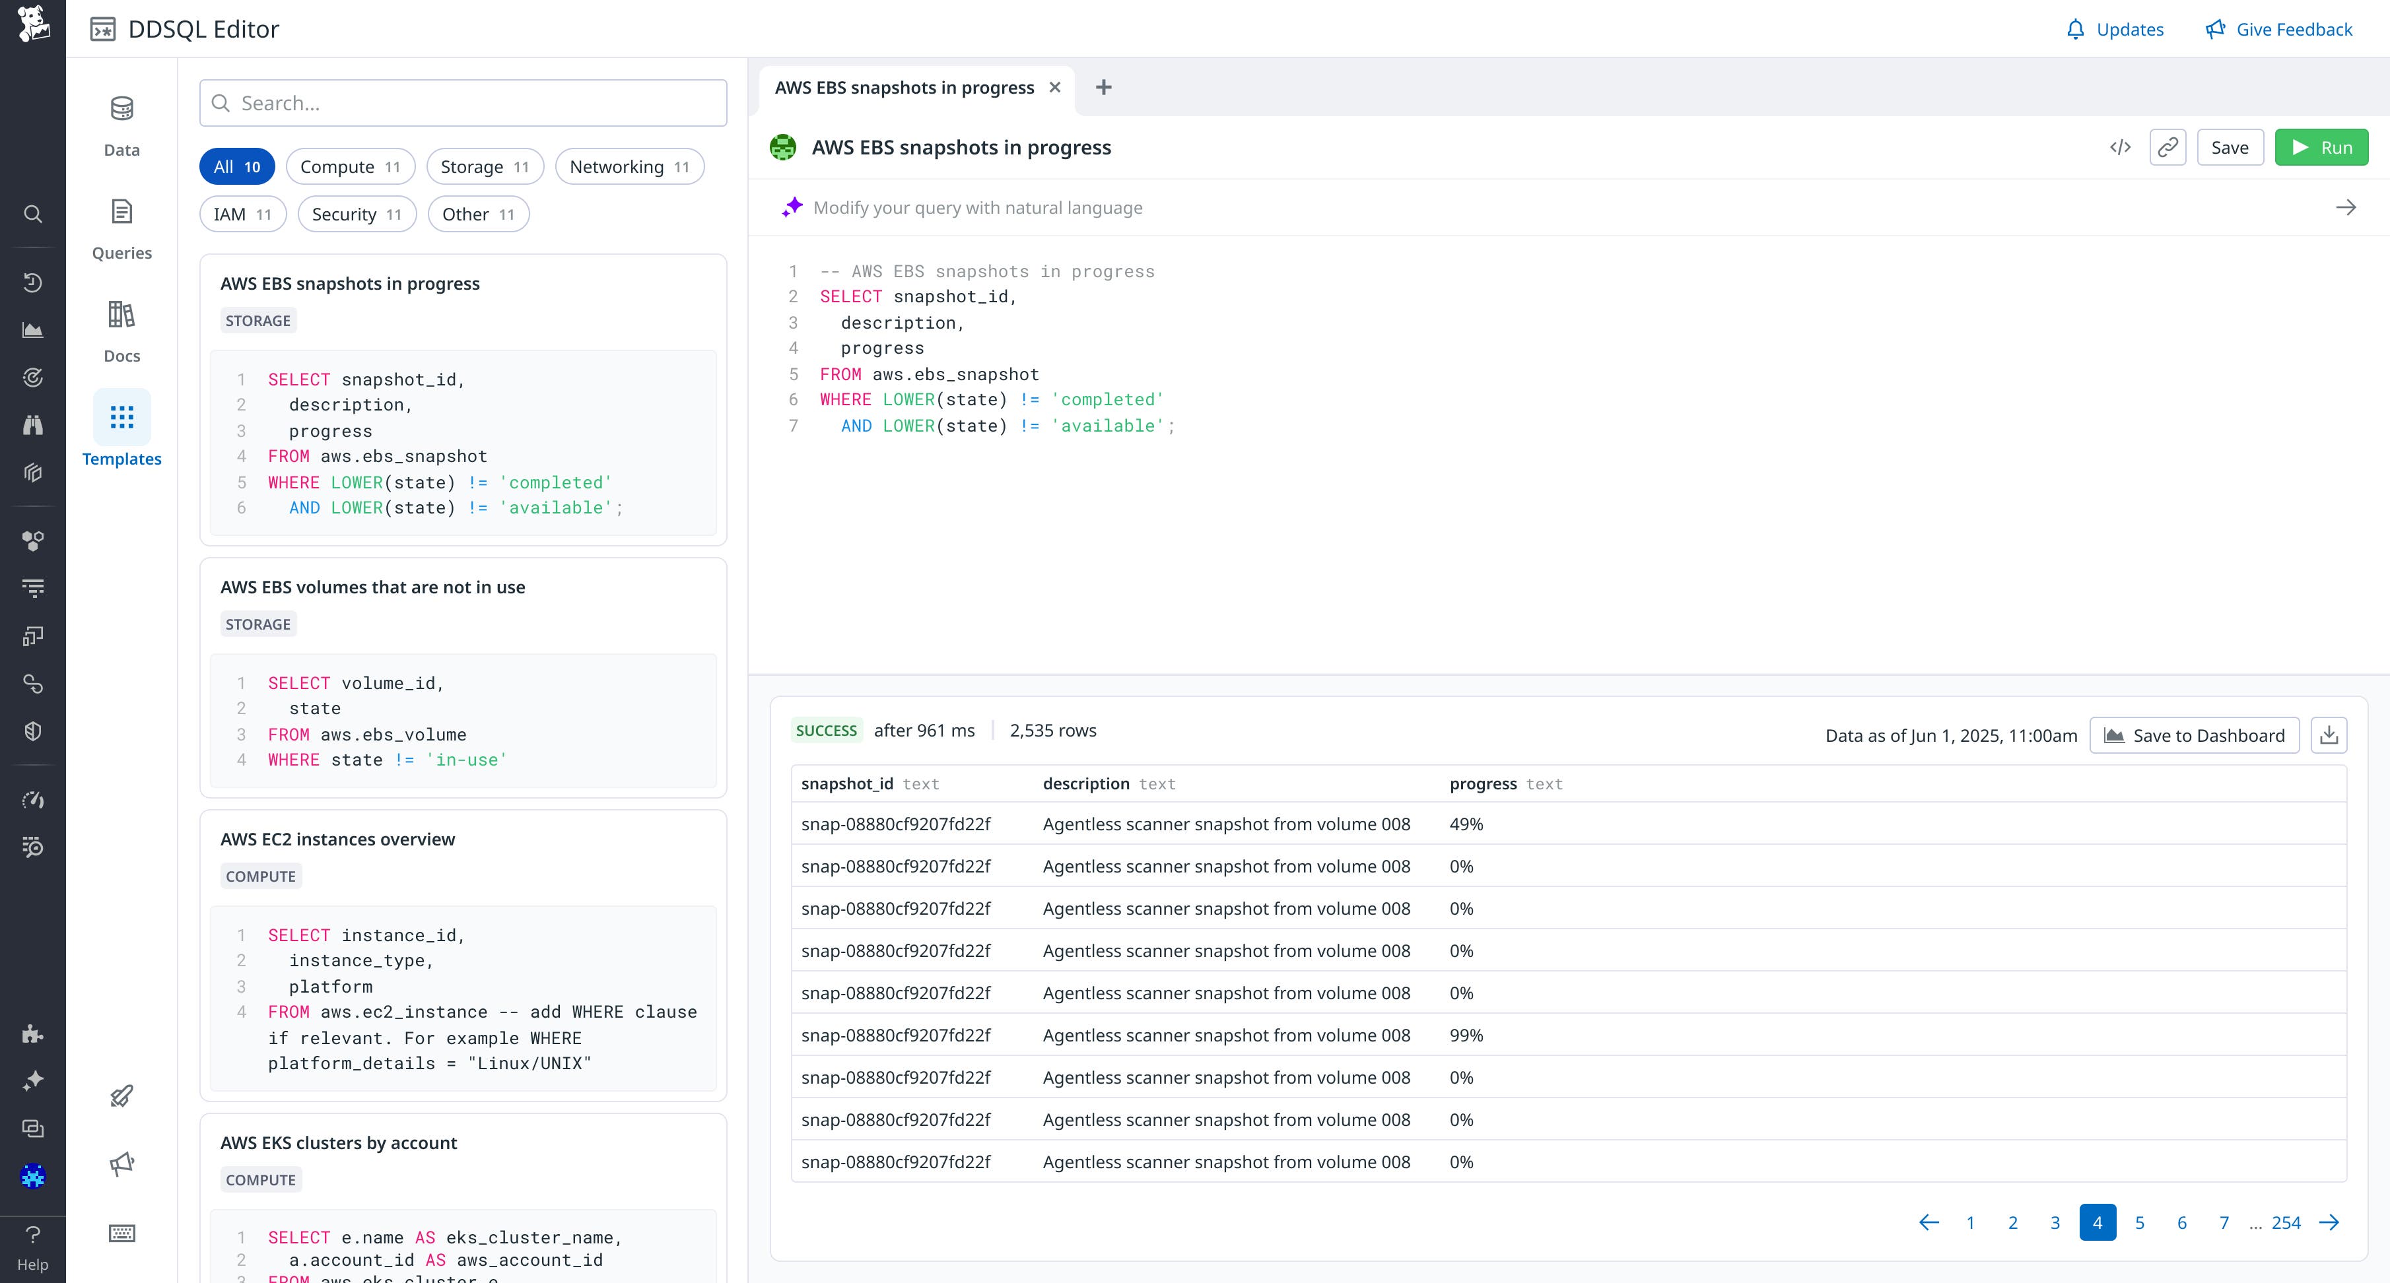The width and height of the screenshot is (2390, 1283).
Task: Save results to Dashboard
Action: coord(2193,735)
